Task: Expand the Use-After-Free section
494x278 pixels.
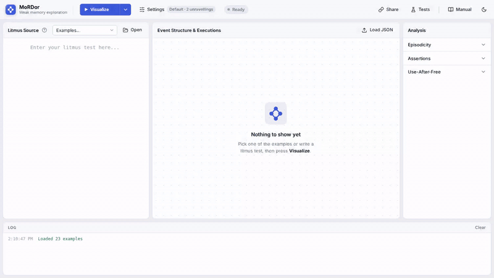Action: 446,72
